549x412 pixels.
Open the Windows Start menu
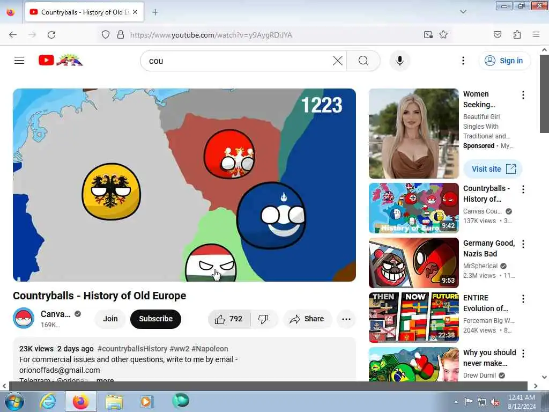tap(14, 401)
